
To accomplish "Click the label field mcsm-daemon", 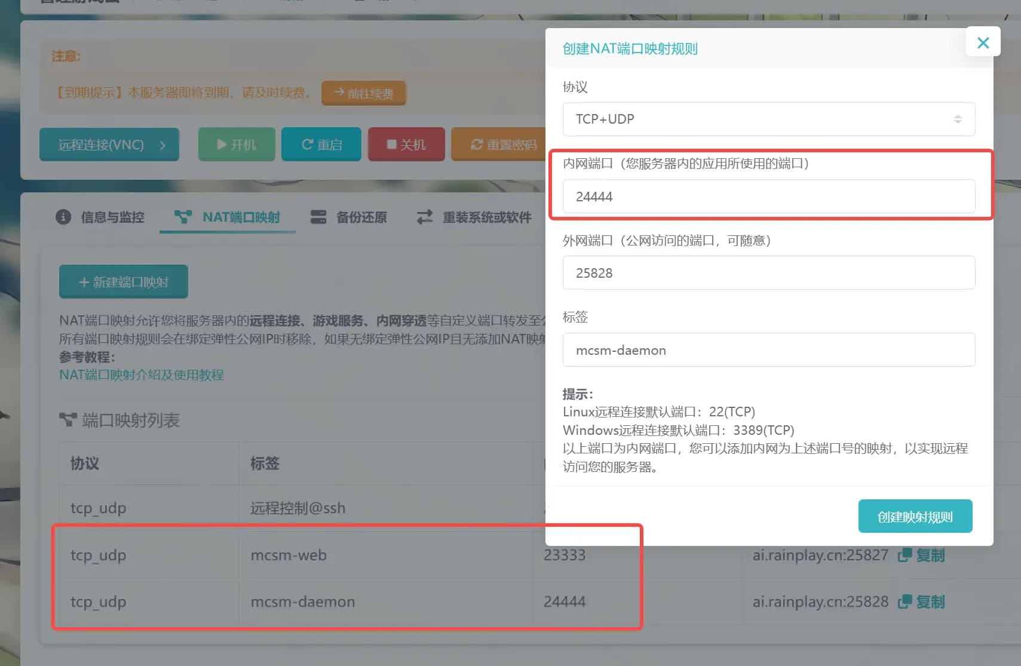I will tap(769, 350).
